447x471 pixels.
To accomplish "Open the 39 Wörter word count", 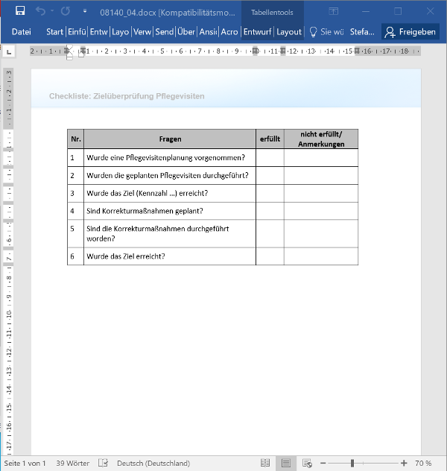I will coord(73,463).
